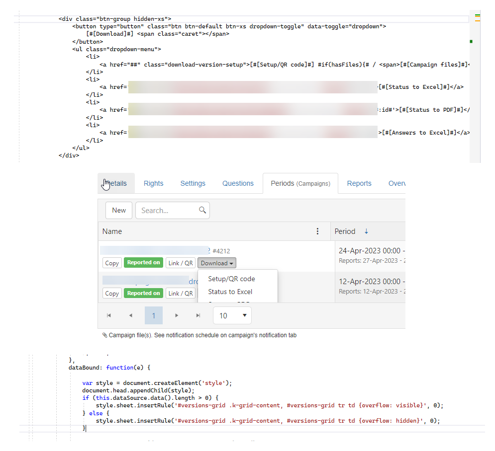This screenshot has width=495, height=451.
Task: Click the New button
Action: [x=119, y=210]
